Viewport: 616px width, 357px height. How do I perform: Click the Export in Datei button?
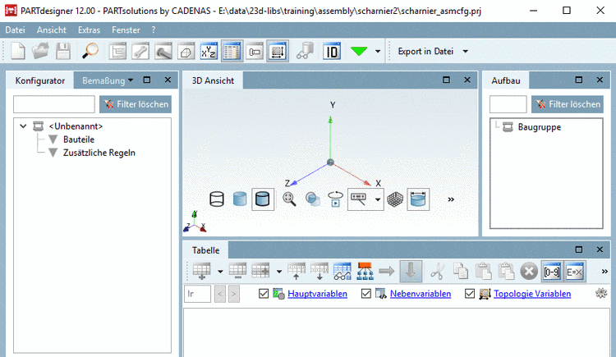click(425, 51)
